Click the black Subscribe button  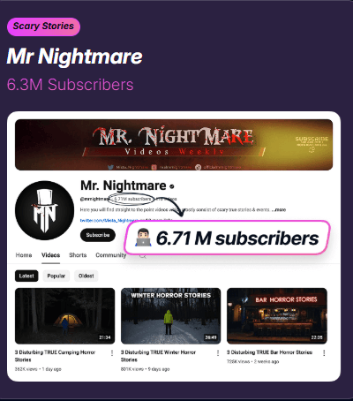[x=98, y=235]
